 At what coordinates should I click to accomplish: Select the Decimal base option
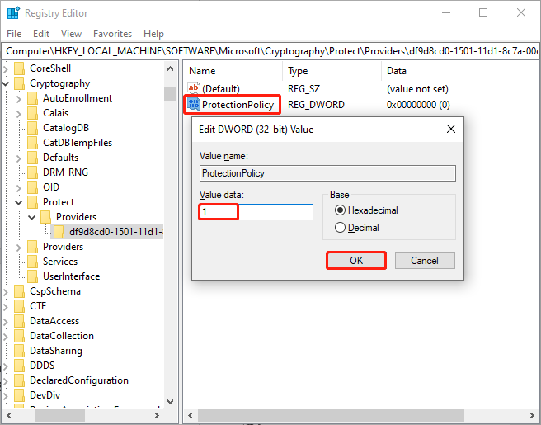pyautogui.click(x=357, y=228)
